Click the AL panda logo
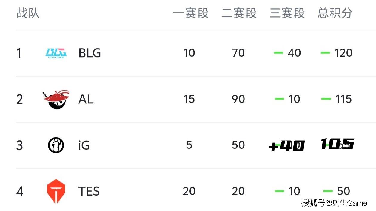Screen dimensions: 376x211 [56, 99]
